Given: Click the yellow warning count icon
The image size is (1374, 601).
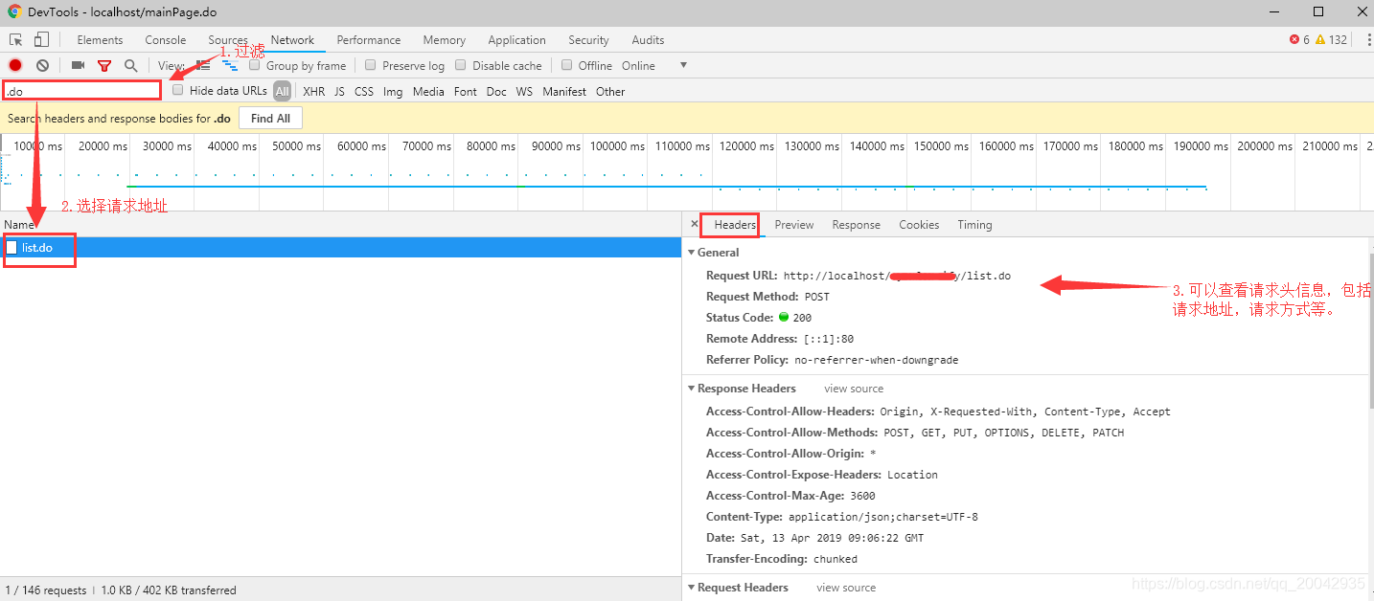Looking at the screenshot, I should pyautogui.click(x=1319, y=39).
